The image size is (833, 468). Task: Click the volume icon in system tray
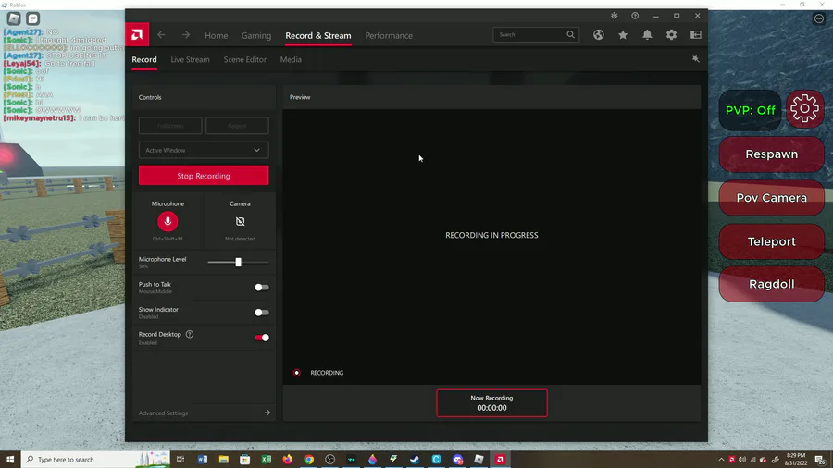coord(742,460)
